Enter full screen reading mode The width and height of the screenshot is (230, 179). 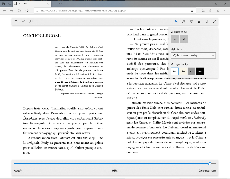214,22
